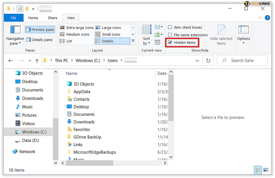Click Hide selected items button
Viewport: 275px width, 178px height.
(x=221, y=35)
